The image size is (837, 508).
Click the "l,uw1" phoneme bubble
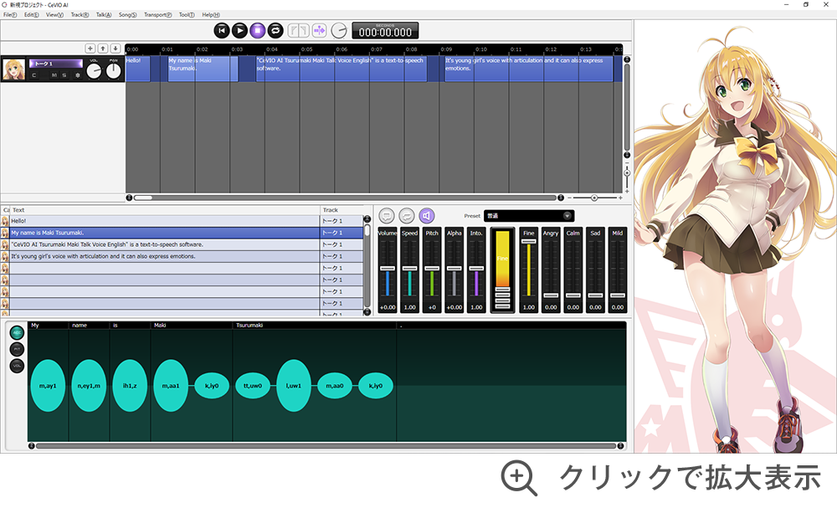294,385
